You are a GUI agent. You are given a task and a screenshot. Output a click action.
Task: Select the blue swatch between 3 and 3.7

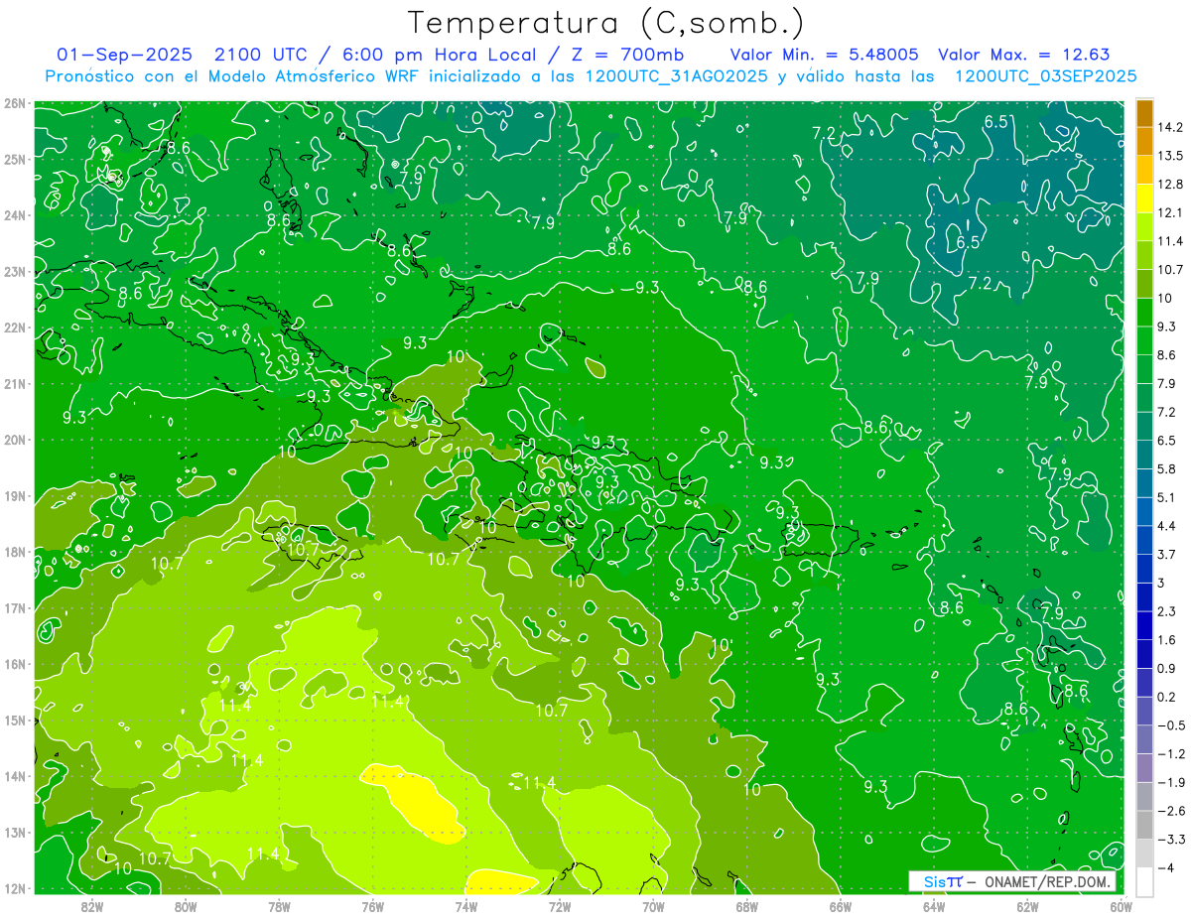[1144, 569]
